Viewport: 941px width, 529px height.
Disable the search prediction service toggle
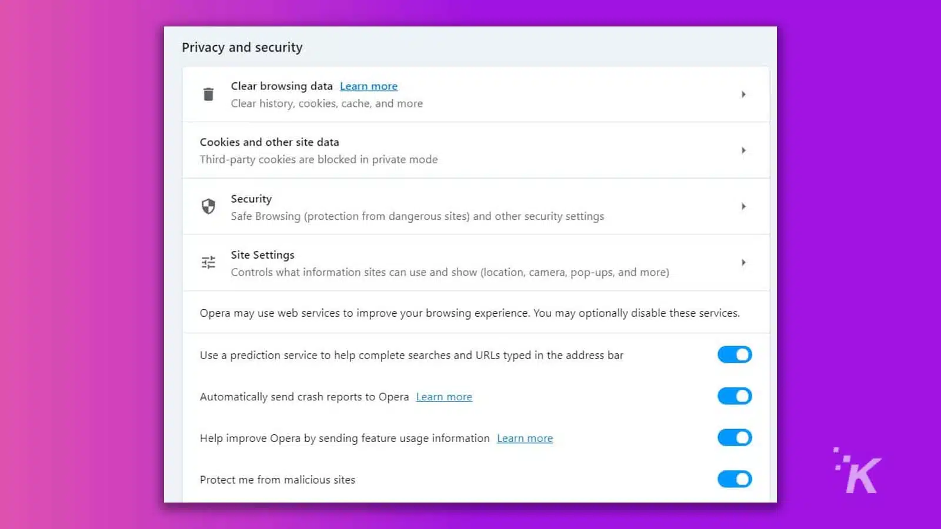(735, 354)
